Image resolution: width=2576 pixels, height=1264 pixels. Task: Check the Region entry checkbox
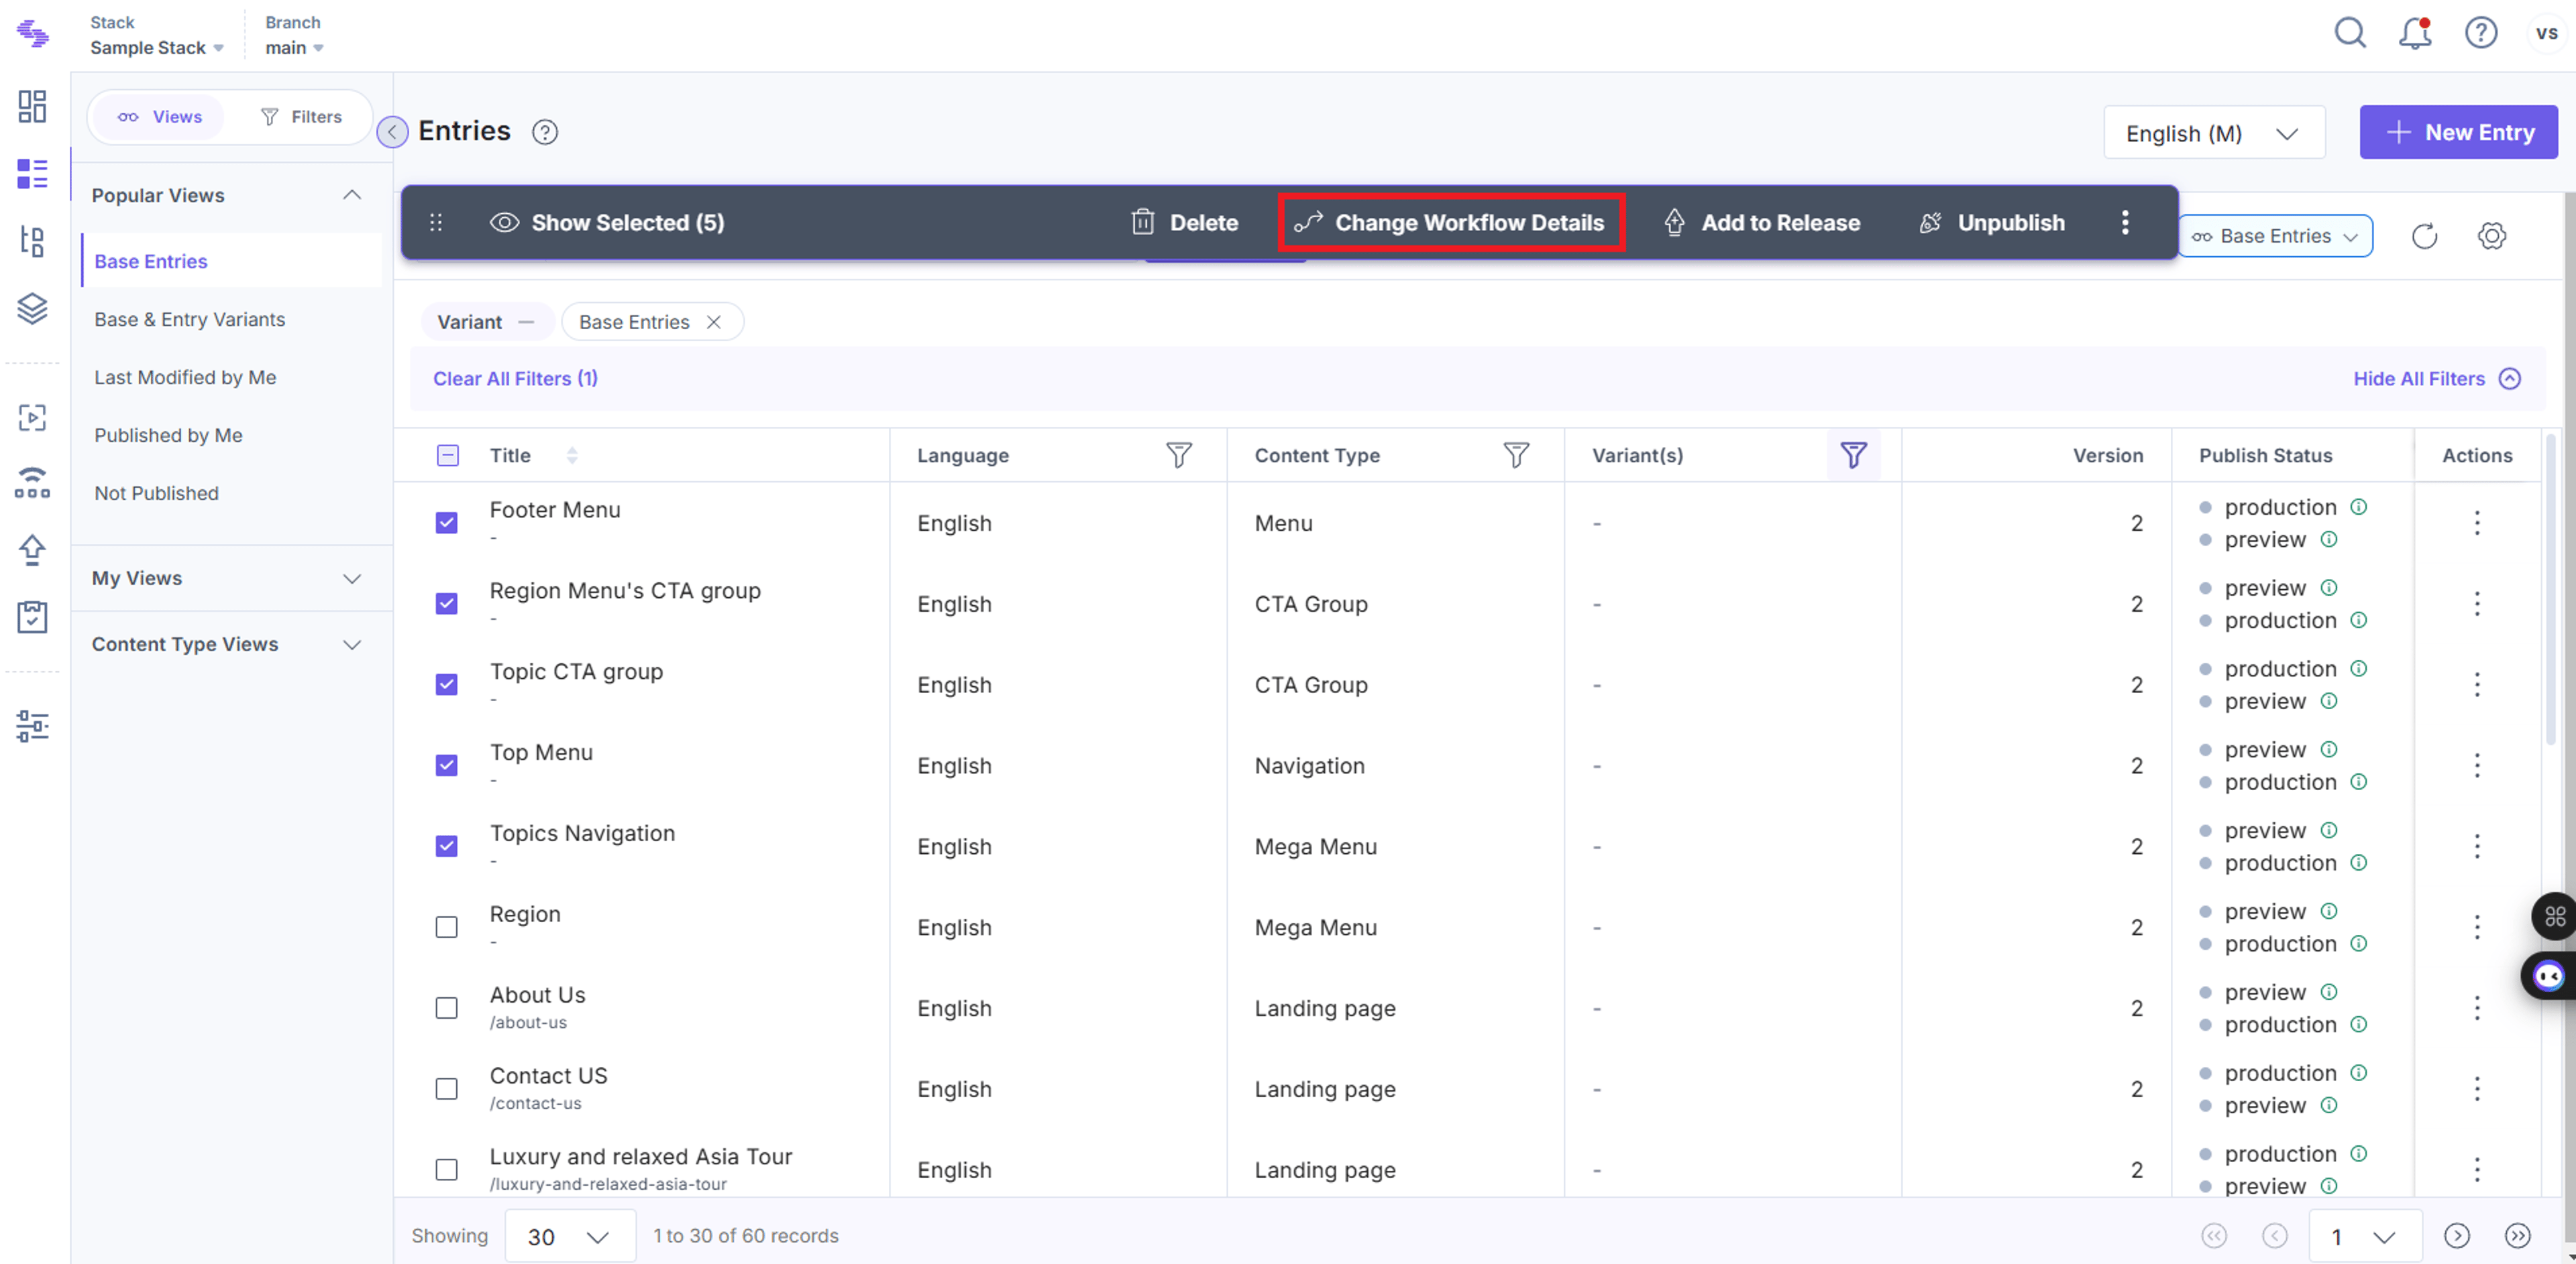coord(447,928)
